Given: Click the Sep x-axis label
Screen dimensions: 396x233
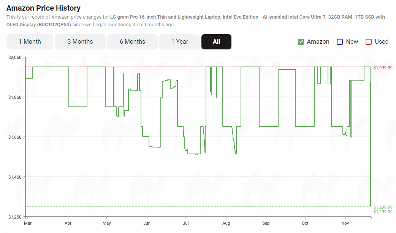Looking at the screenshot, I should (266, 223).
